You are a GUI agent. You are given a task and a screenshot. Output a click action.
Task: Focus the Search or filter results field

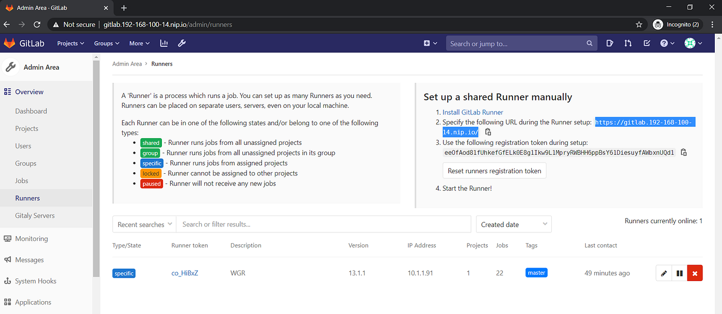tap(323, 224)
